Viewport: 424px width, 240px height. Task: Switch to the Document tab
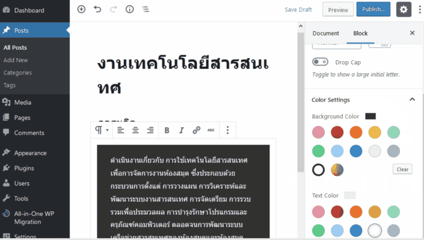pyautogui.click(x=326, y=33)
